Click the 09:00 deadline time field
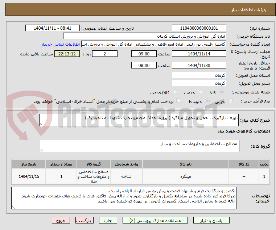 [x=144, y=54]
